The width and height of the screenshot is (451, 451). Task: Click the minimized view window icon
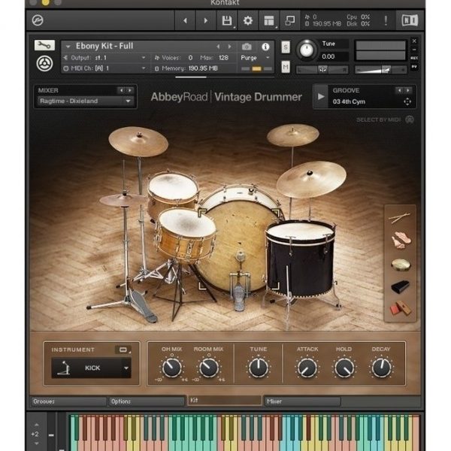(289, 20)
